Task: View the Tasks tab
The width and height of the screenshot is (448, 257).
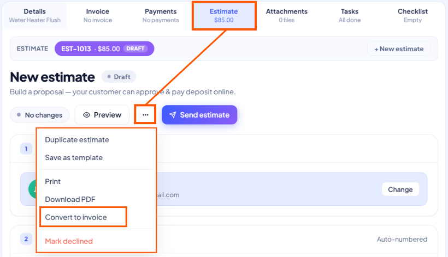Action: tap(350, 16)
